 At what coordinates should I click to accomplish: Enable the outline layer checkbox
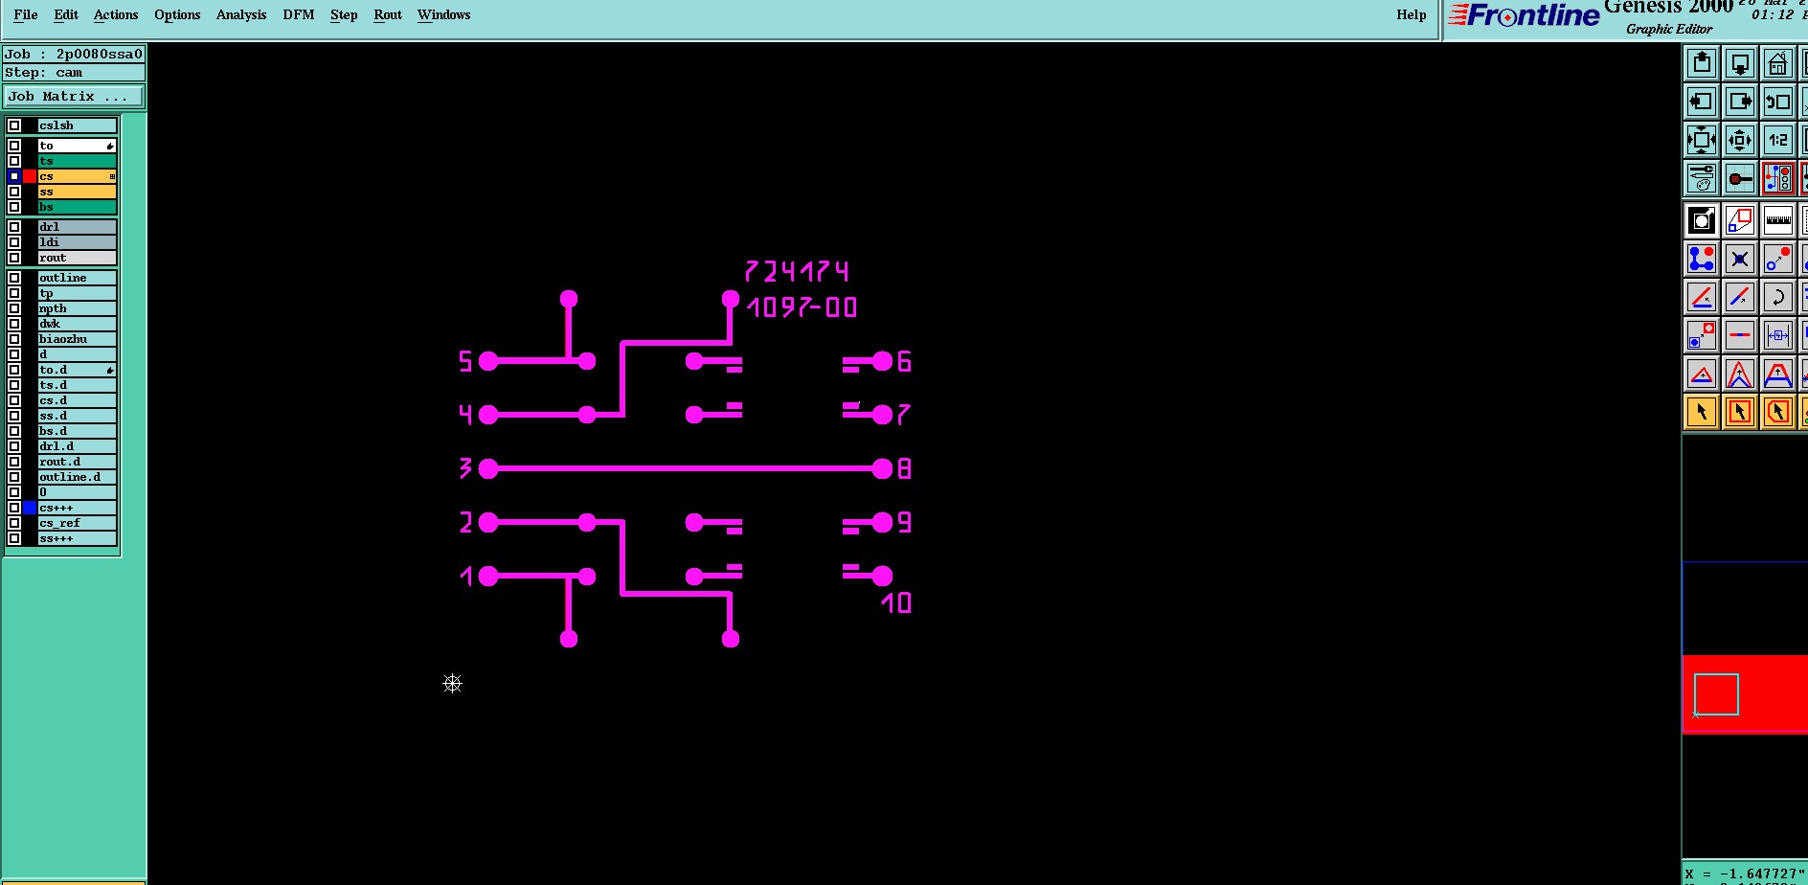point(14,278)
